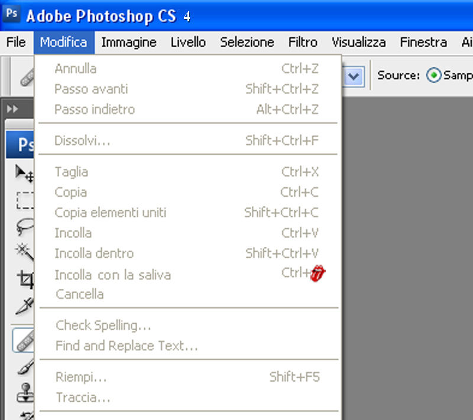Choose Dissolvi... menu entry

187,141
